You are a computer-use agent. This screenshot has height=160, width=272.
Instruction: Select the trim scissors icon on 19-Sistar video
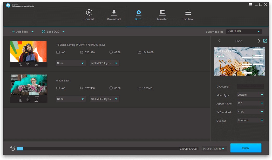tap(20, 64)
